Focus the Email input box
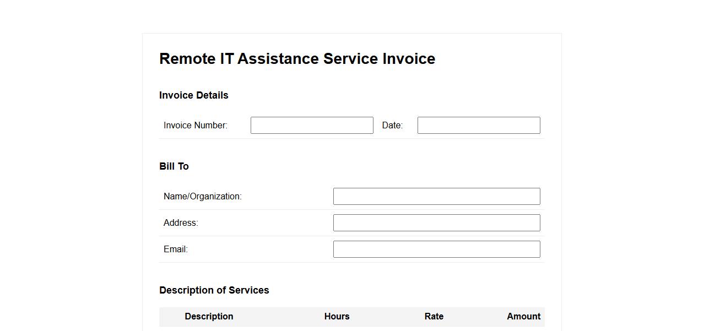This screenshot has width=704, height=331. point(436,249)
